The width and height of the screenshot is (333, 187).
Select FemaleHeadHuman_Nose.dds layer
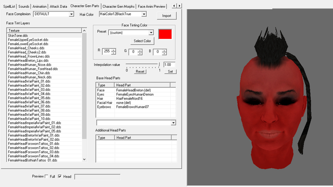pyautogui.click(x=44, y=64)
